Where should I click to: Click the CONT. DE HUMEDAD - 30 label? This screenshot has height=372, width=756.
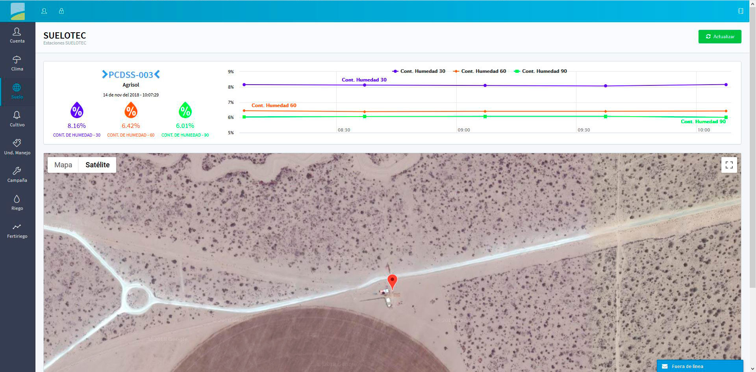[x=77, y=135]
